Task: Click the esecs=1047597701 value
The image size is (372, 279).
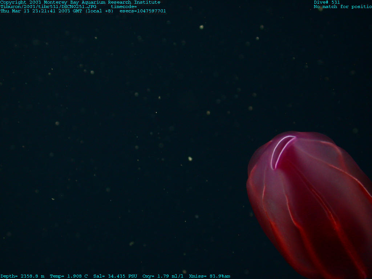Action: point(143,11)
